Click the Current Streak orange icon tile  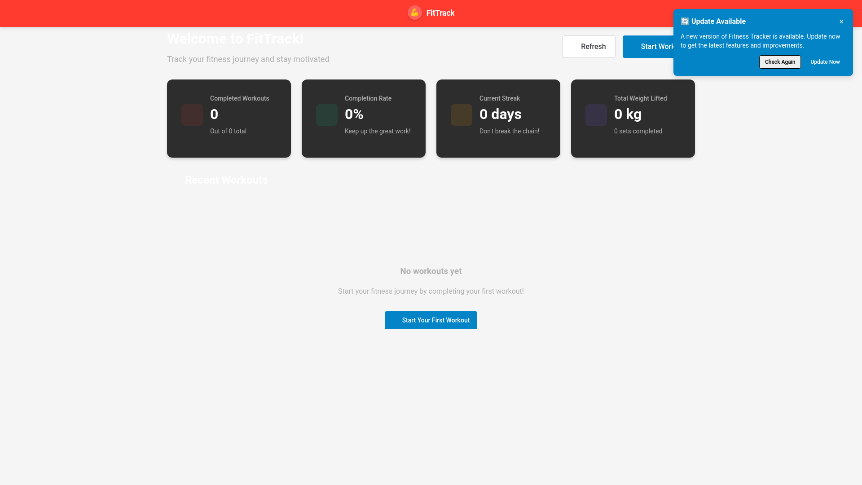462,115
